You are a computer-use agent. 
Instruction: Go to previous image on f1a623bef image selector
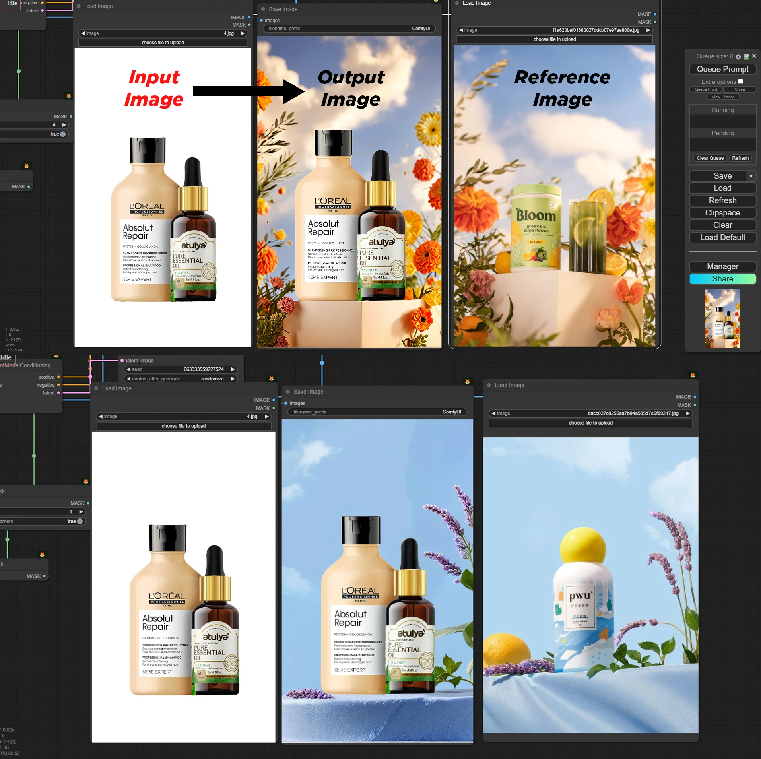tap(461, 30)
